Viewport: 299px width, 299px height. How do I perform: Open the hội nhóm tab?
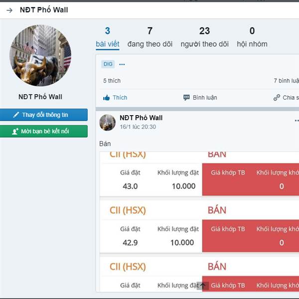tap(252, 37)
